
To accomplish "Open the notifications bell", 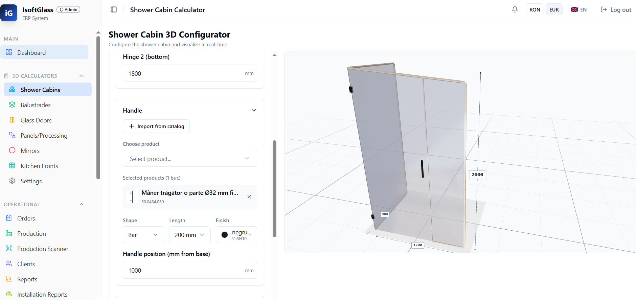I will click(515, 9).
